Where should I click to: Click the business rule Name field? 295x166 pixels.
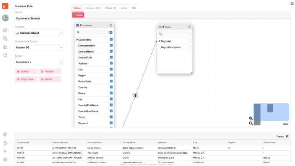pos(40,18)
